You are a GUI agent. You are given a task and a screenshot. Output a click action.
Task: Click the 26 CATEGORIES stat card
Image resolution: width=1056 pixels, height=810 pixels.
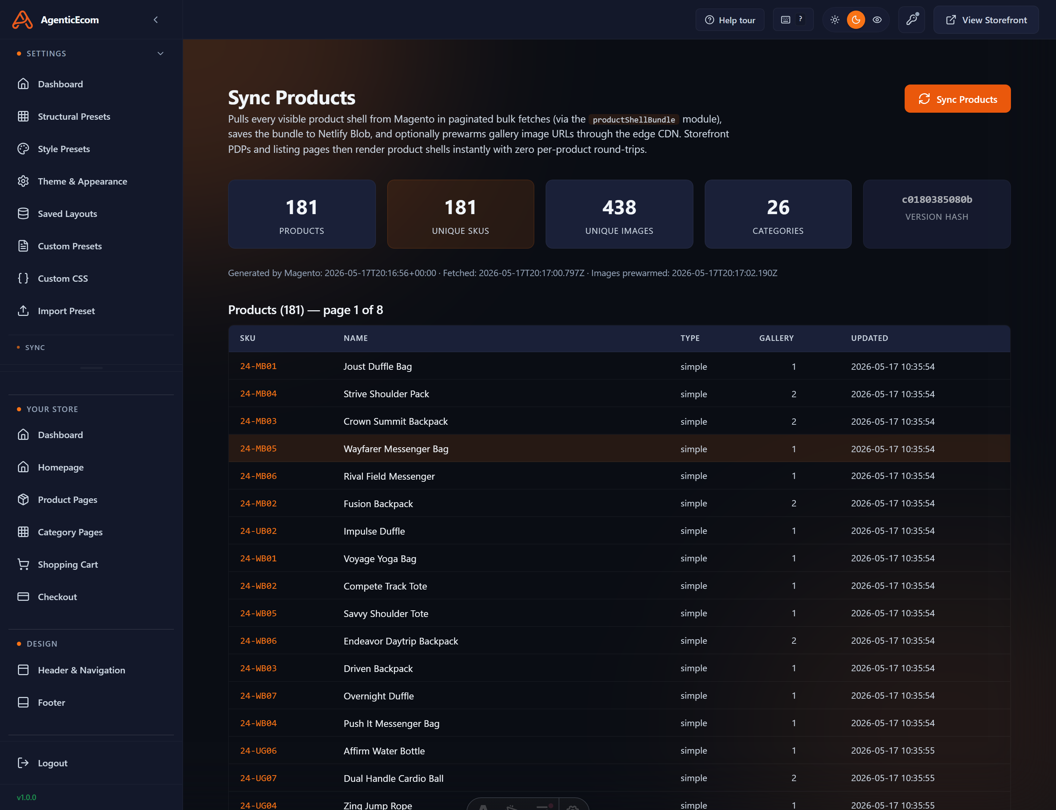778,214
